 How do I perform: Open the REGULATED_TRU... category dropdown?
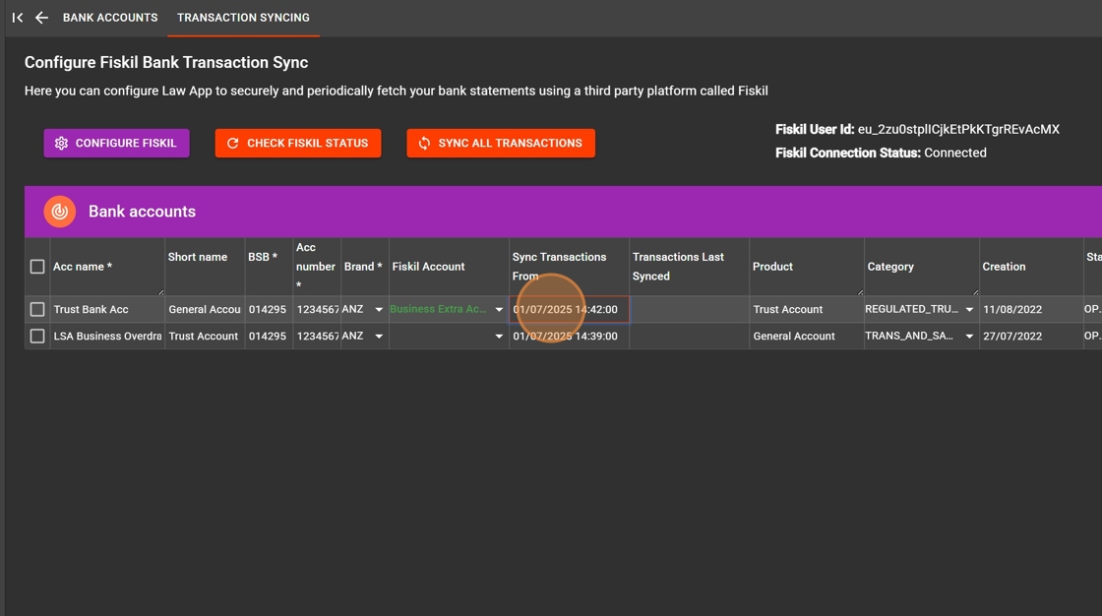point(969,309)
